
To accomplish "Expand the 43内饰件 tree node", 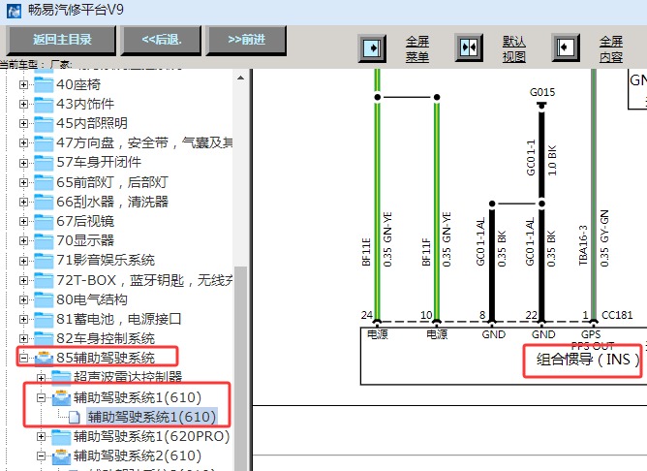I will tap(23, 104).
